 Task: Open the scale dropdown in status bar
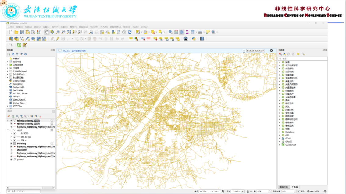pyautogui.click(x=243, y=192)
